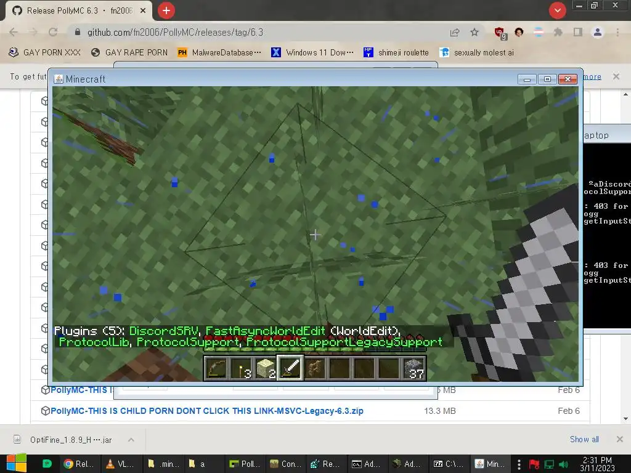
Task: Click the green chat app taskbar icon
Action: pos(47,464)
